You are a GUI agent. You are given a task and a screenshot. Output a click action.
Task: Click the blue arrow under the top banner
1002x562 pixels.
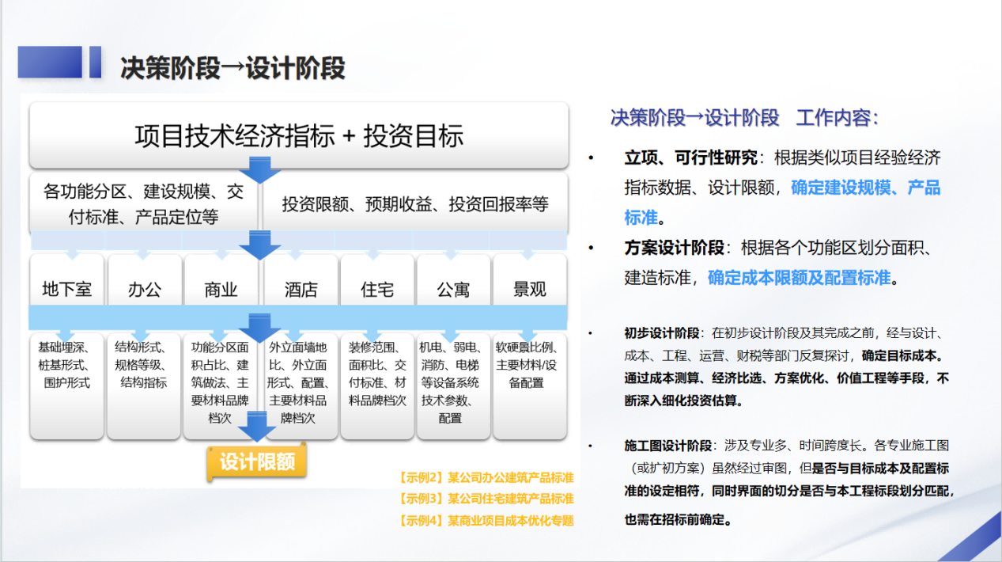(260, 169)
